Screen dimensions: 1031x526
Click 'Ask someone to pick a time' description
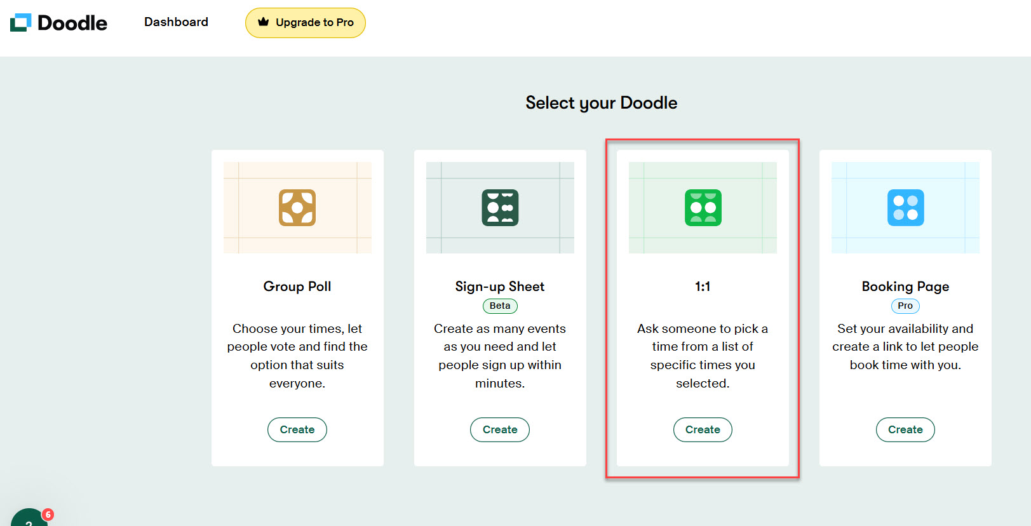pos(703,356)
